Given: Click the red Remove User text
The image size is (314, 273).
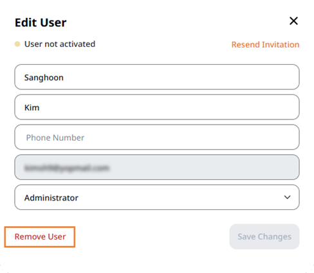Looking at the screenshot, I should click(x=40, y=237).
